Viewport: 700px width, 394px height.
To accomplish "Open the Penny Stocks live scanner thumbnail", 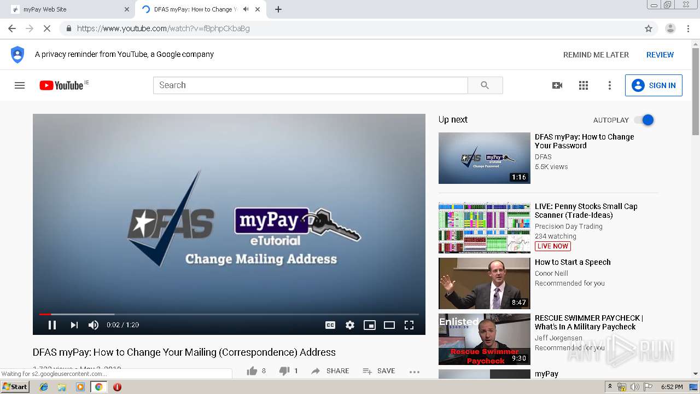I will [485, 228].
